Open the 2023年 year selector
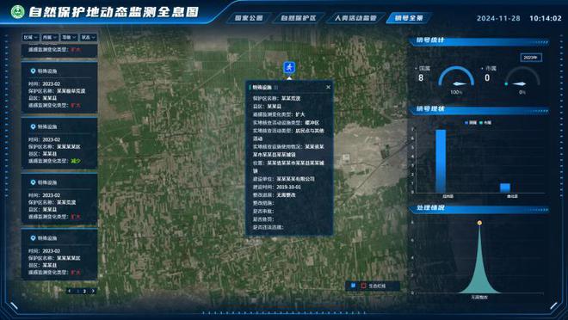 (x=531, y=58)
